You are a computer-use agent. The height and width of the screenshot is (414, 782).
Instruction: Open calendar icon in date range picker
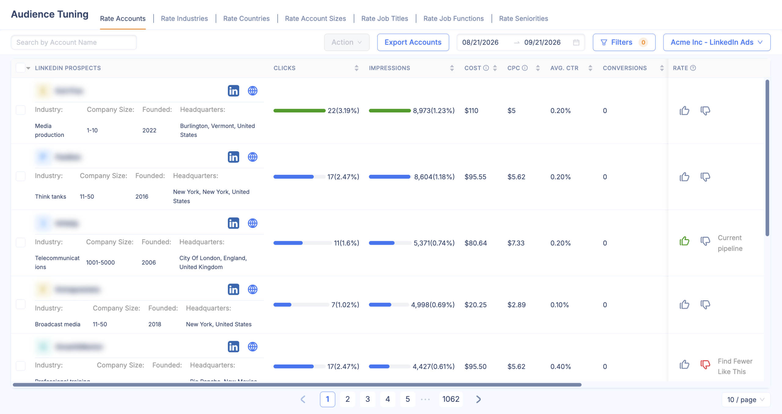coord(576,42)
